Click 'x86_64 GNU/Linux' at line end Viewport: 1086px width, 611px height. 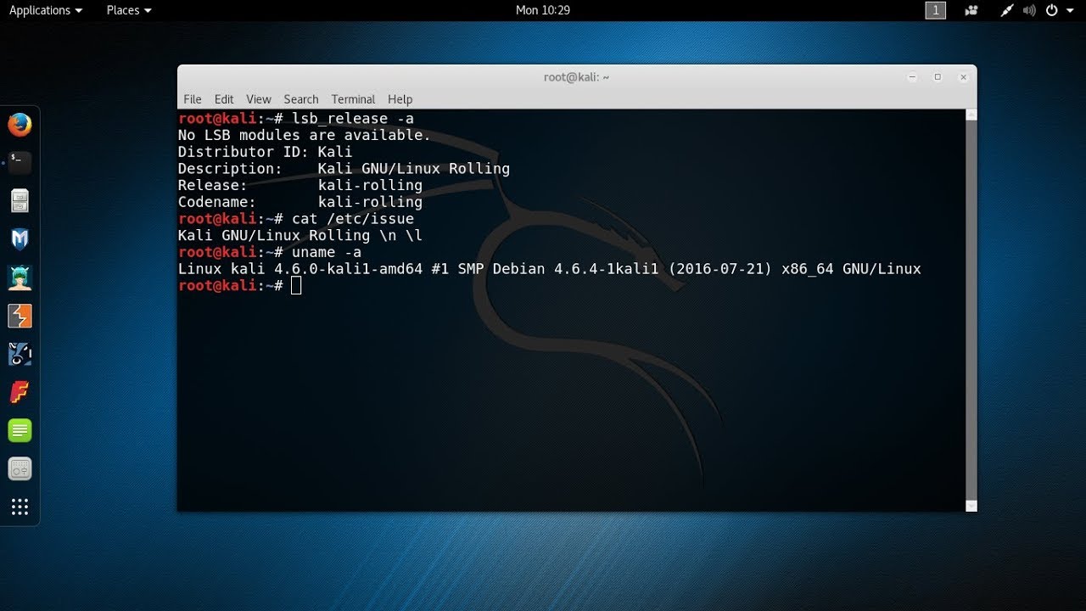tap(851, 269)
